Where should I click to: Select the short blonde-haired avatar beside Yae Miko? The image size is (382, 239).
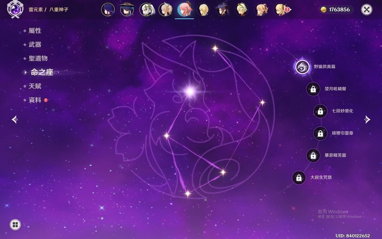[x=204, y=9]
